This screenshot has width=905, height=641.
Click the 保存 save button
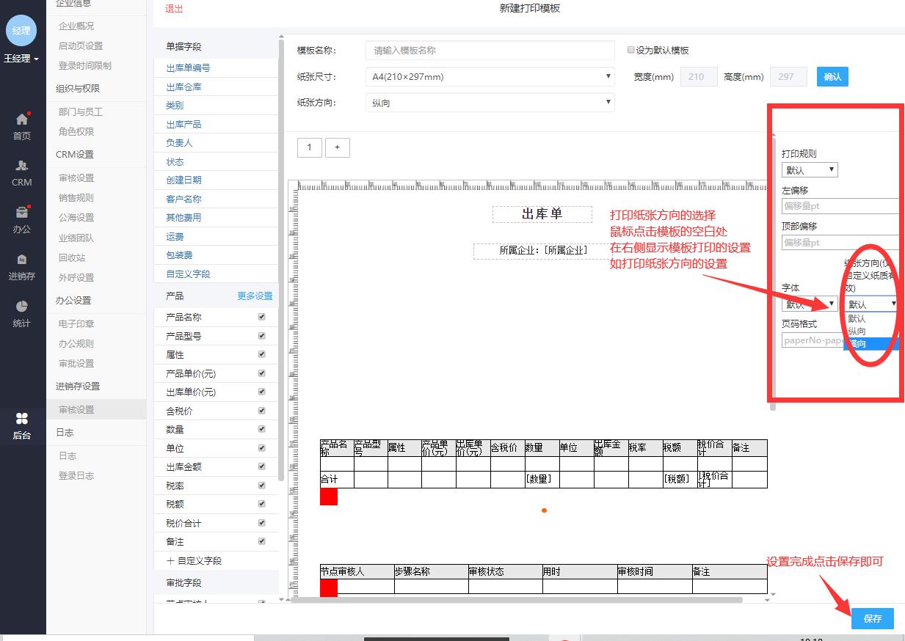(873, 618)
